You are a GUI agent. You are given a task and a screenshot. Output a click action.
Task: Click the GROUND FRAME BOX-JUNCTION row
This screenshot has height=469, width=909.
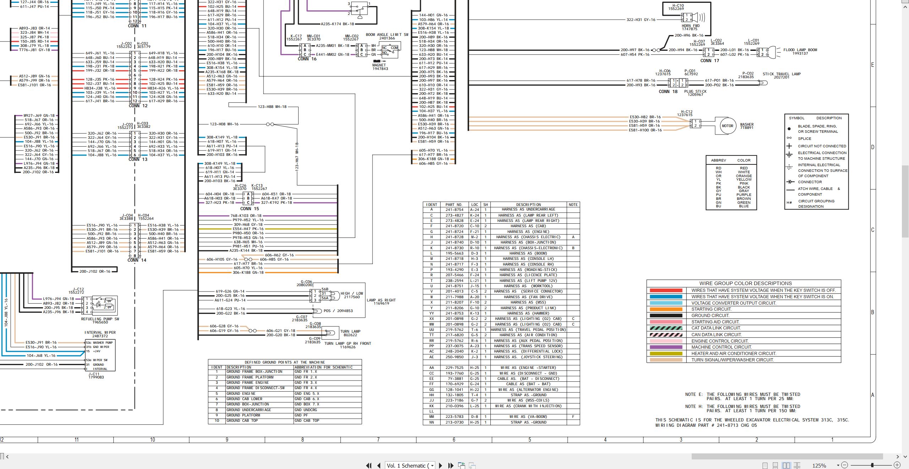[x=285, y=372]
